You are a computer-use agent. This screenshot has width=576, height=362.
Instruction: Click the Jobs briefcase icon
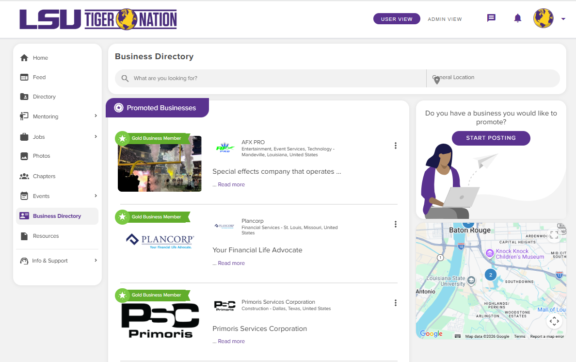(x=24, y=137)
